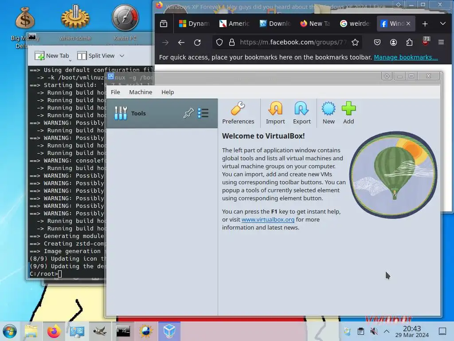Reload the Facebook page in Firefox
Image resolution: width=454 pixels, height=341 pixels.
click(x=197, y=43)
